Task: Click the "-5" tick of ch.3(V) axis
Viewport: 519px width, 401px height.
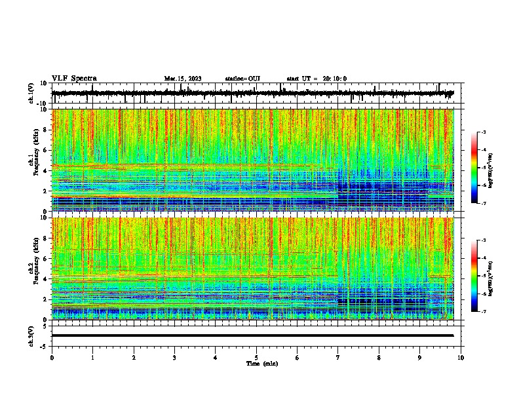Action: tap(45, 347)
